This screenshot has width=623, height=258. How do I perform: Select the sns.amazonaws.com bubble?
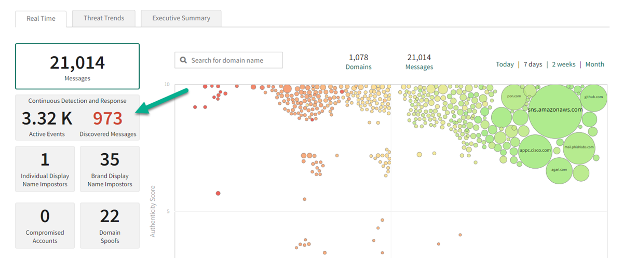pyautogui.click(x=555, y=110)
